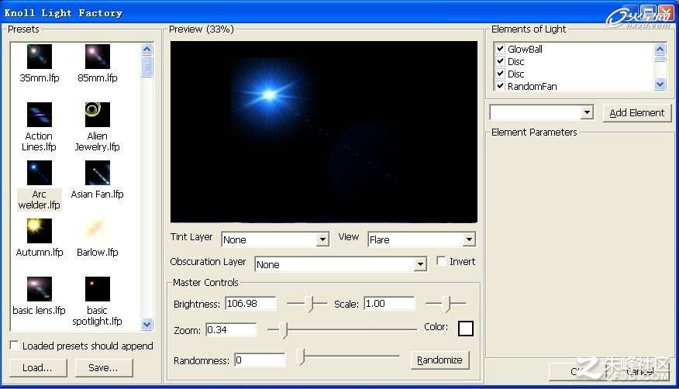Click the Zoom slider handle

pyautogui.click(x=284, y=331)
